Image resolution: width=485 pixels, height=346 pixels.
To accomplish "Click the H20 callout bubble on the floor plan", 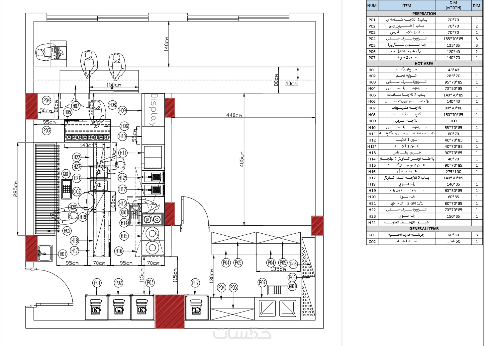I will pyautogui.click(x=73, y=207).
